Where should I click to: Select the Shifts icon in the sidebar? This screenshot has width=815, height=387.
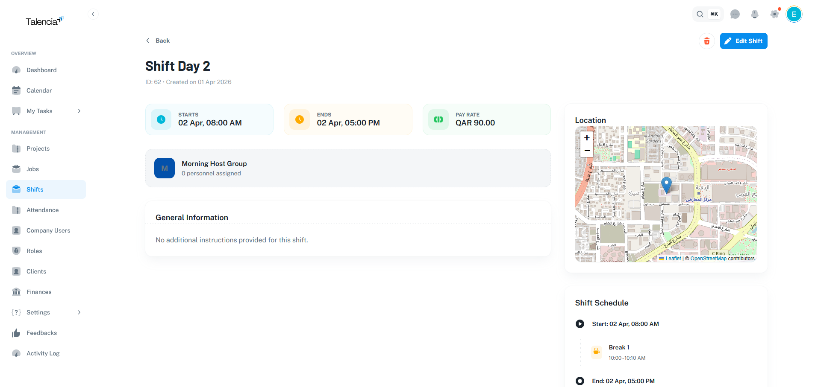[x=16, y=189]
